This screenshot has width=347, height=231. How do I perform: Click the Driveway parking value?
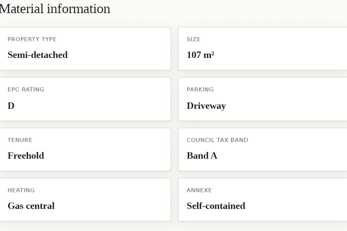pyautogui.click(x=206, y=106)
